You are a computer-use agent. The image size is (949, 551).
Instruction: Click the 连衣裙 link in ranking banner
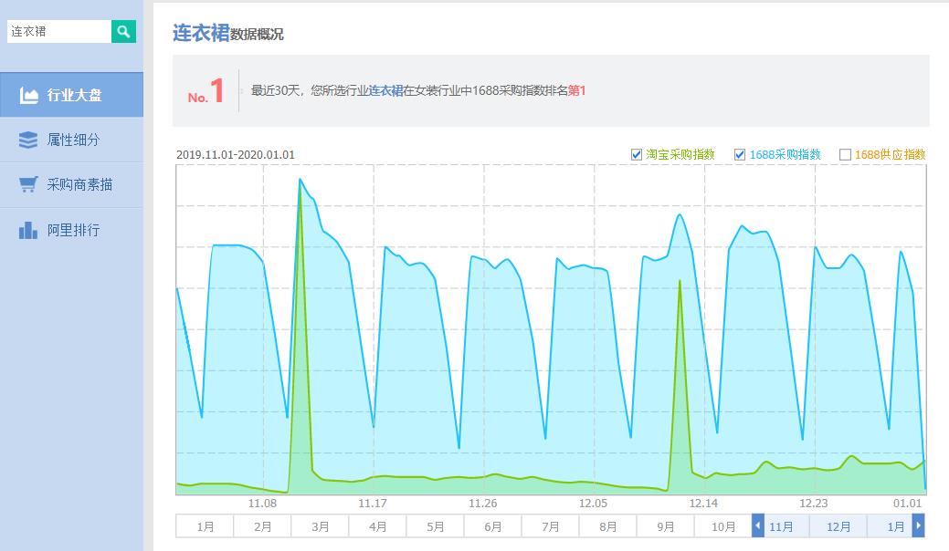click(x=385, y=90)
